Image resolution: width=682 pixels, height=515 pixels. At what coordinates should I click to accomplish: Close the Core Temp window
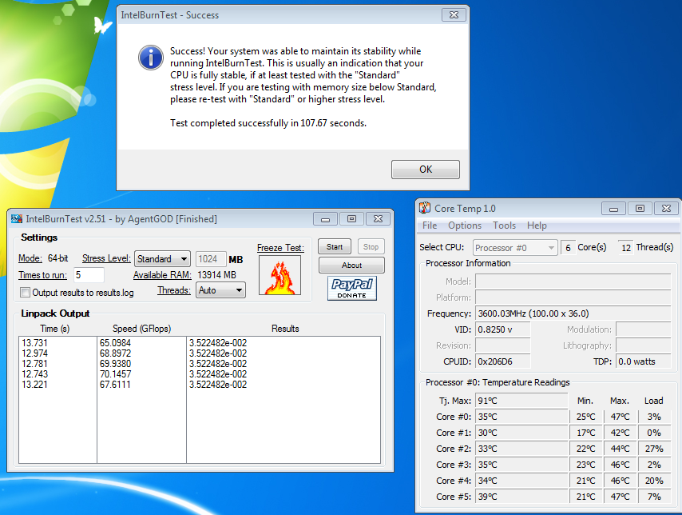point(666,209)
